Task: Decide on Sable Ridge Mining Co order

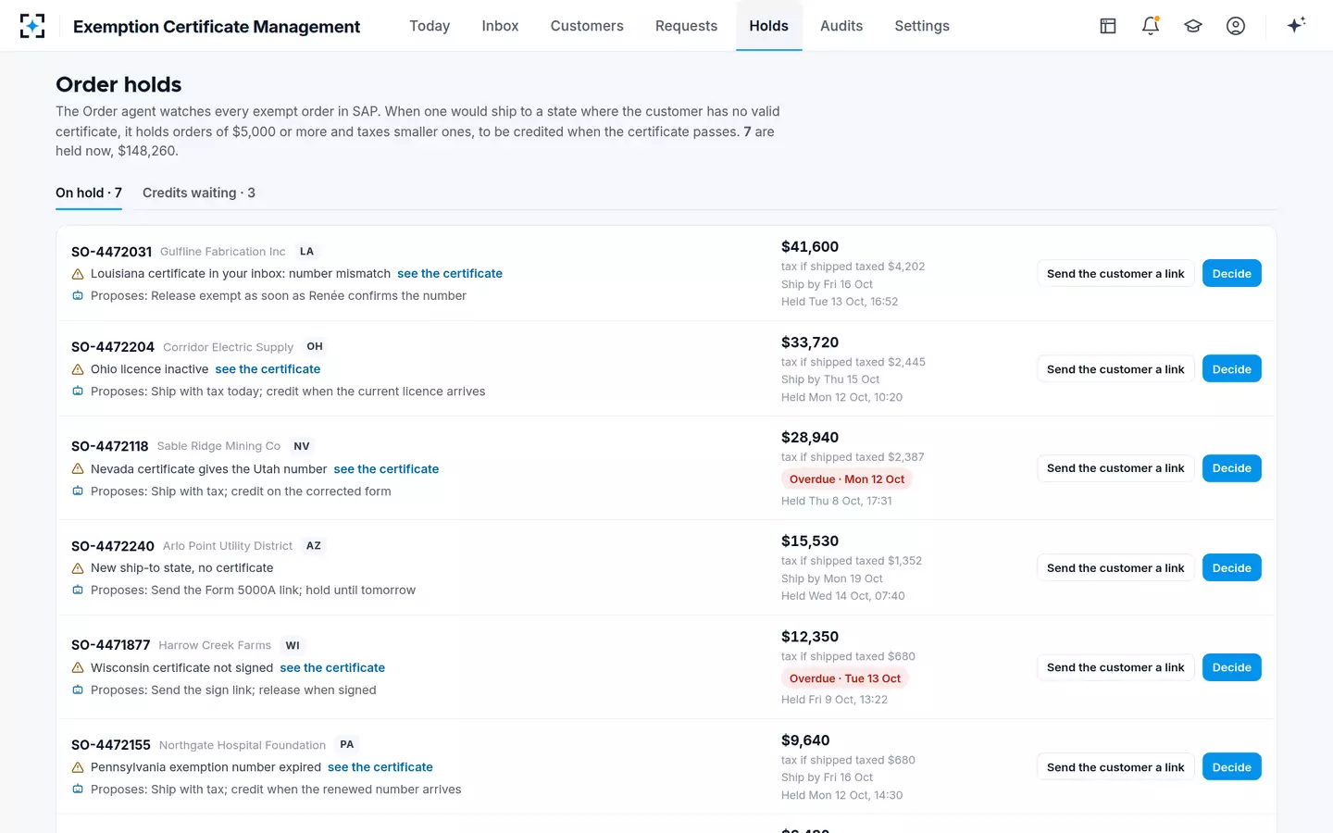Action: [x=1231, y=467]
